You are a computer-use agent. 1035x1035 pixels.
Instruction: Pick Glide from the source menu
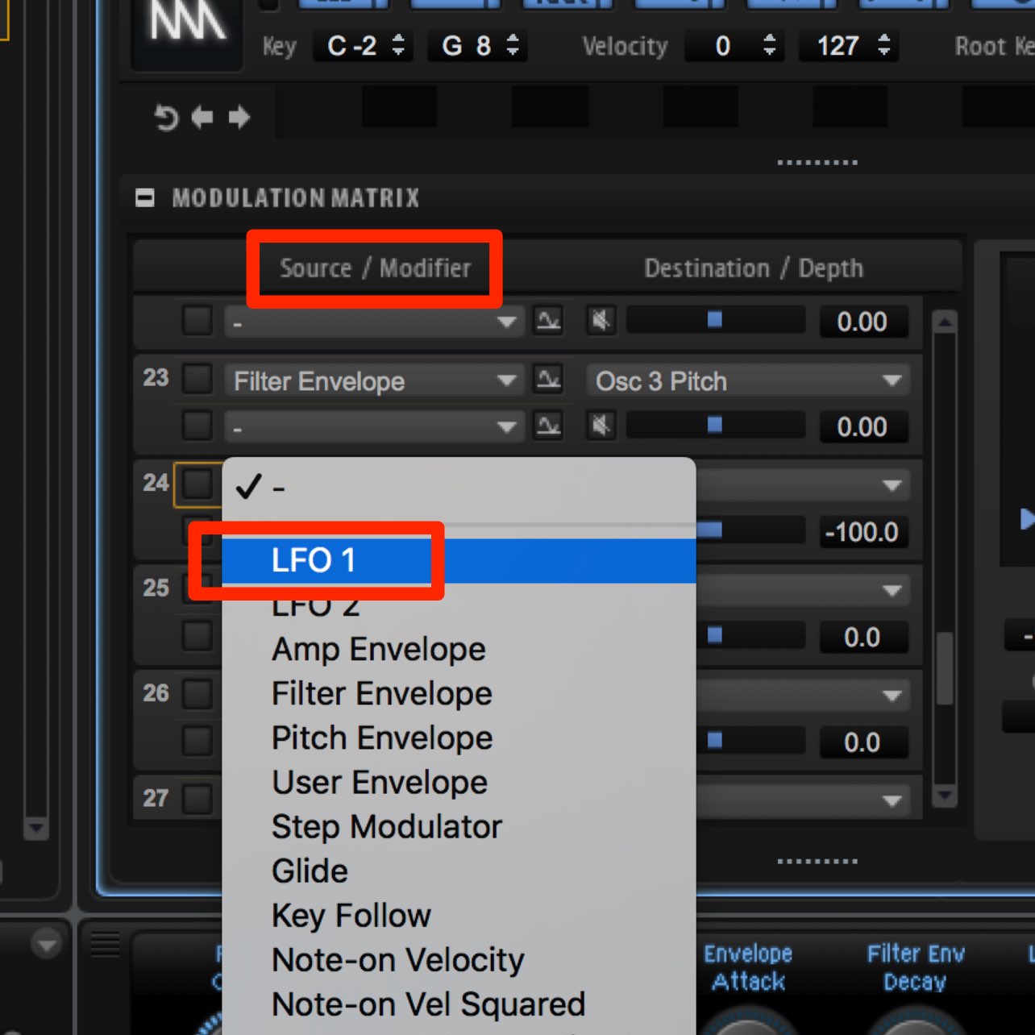tap(459, 871)
